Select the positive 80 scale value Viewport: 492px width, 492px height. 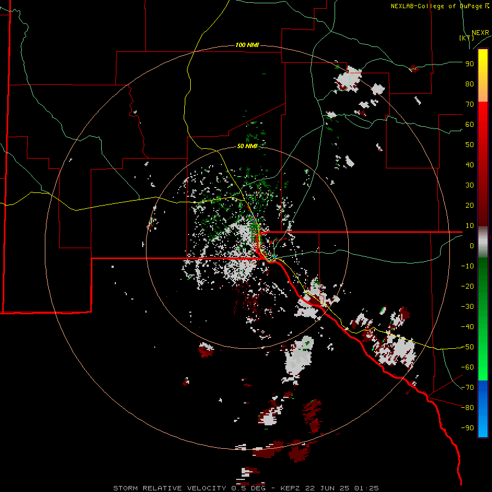[x=470, y=84]
